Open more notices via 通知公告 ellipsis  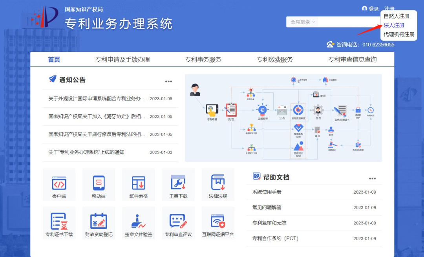pos(168,81)
